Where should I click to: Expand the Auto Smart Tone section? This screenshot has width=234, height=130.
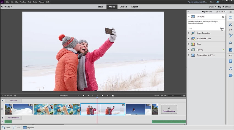pyautogui.click(x=189, y=38)
